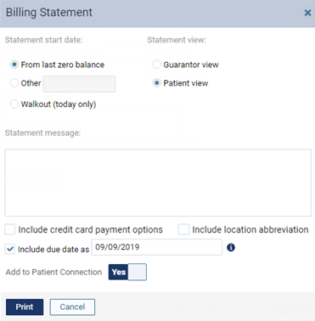This screenshot has width=315, height=321.
Task: Choose Walkout (today only) radio option
Action: (x=14, y=104)
